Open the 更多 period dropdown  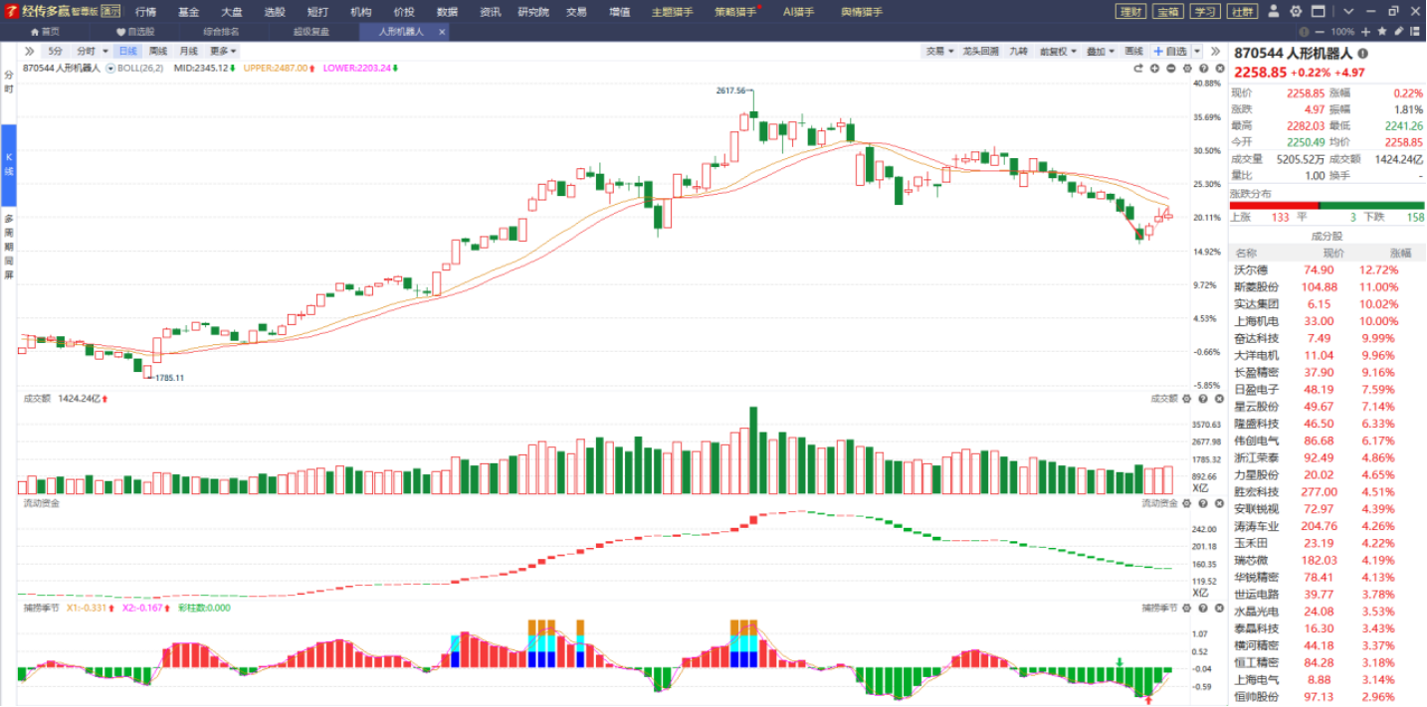pos(223,51)
